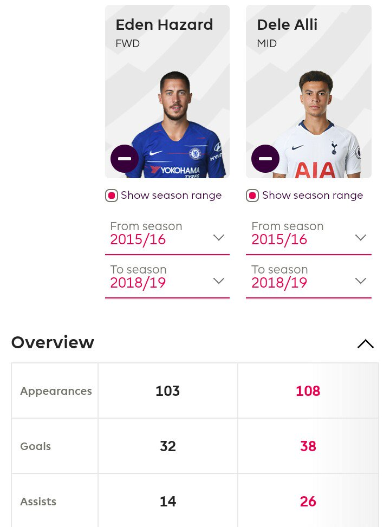Image resolution: width=390 pixels, height=527 pixels.
Task: Click Dele Alli's 26 assists value
Action: (x=308, y=502)
